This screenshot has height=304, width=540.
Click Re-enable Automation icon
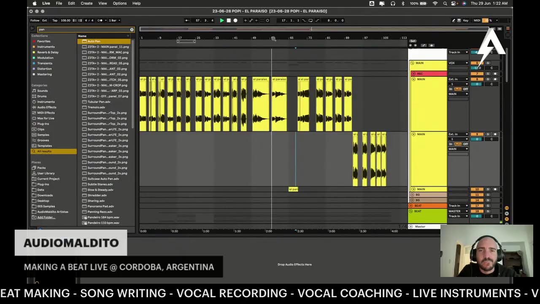(x=256, y=20)
